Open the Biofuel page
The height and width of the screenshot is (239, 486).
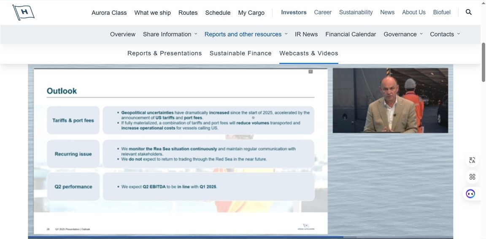point(442,12)
